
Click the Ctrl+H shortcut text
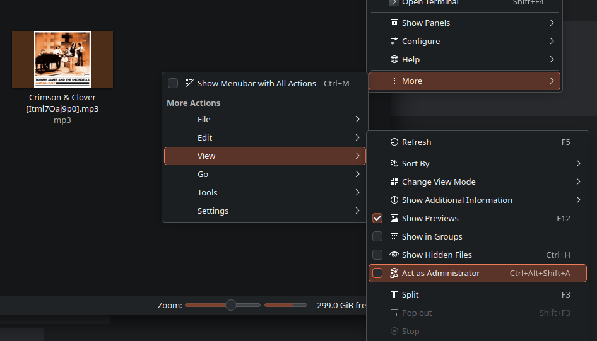(558, 255)
